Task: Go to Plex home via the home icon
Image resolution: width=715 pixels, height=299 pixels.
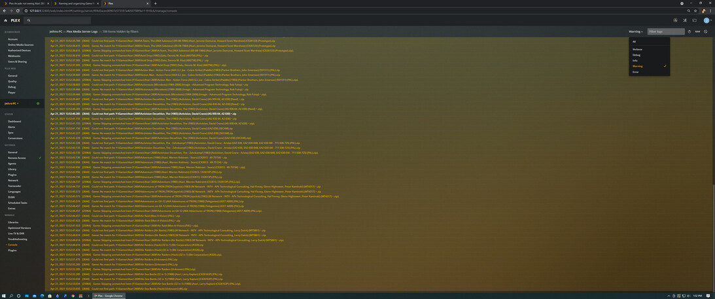Action: [x=5, y=20]
